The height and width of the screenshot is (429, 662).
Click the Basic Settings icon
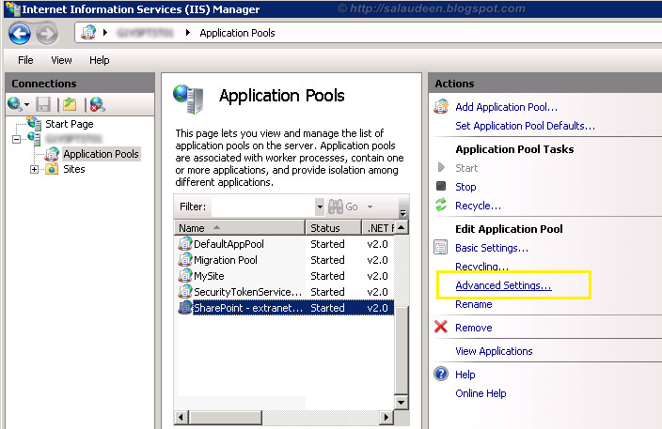click(x=440, y=248)
